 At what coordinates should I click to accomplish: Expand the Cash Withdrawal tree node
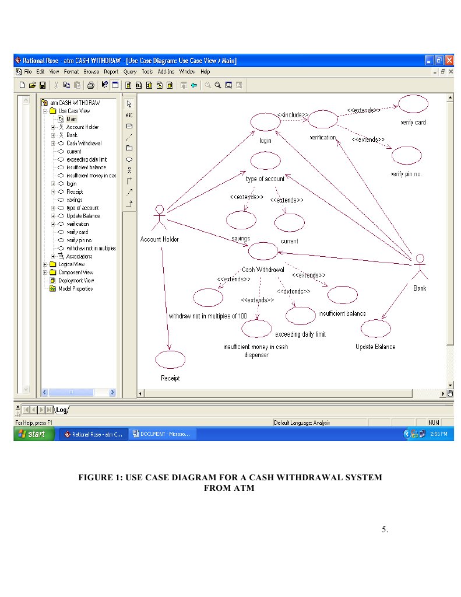[53, 144]
